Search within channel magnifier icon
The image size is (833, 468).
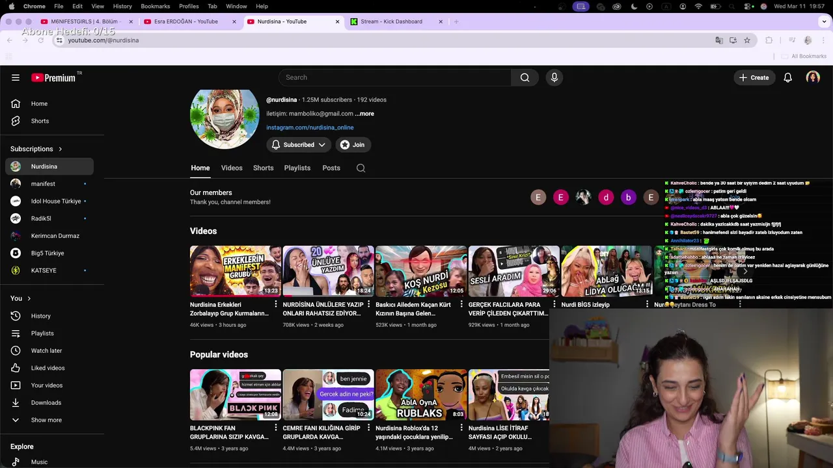361,168
